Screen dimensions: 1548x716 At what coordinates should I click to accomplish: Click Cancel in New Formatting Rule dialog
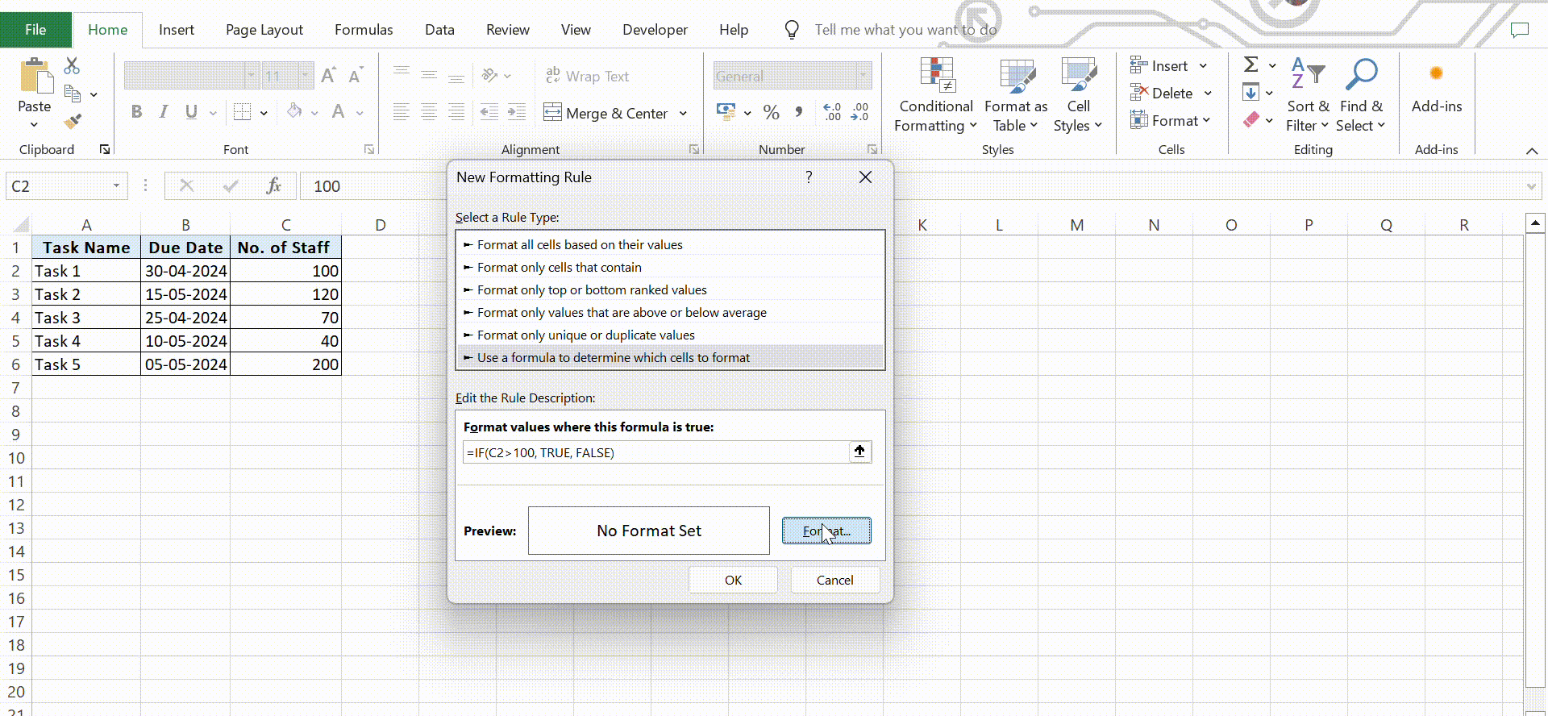834,580
